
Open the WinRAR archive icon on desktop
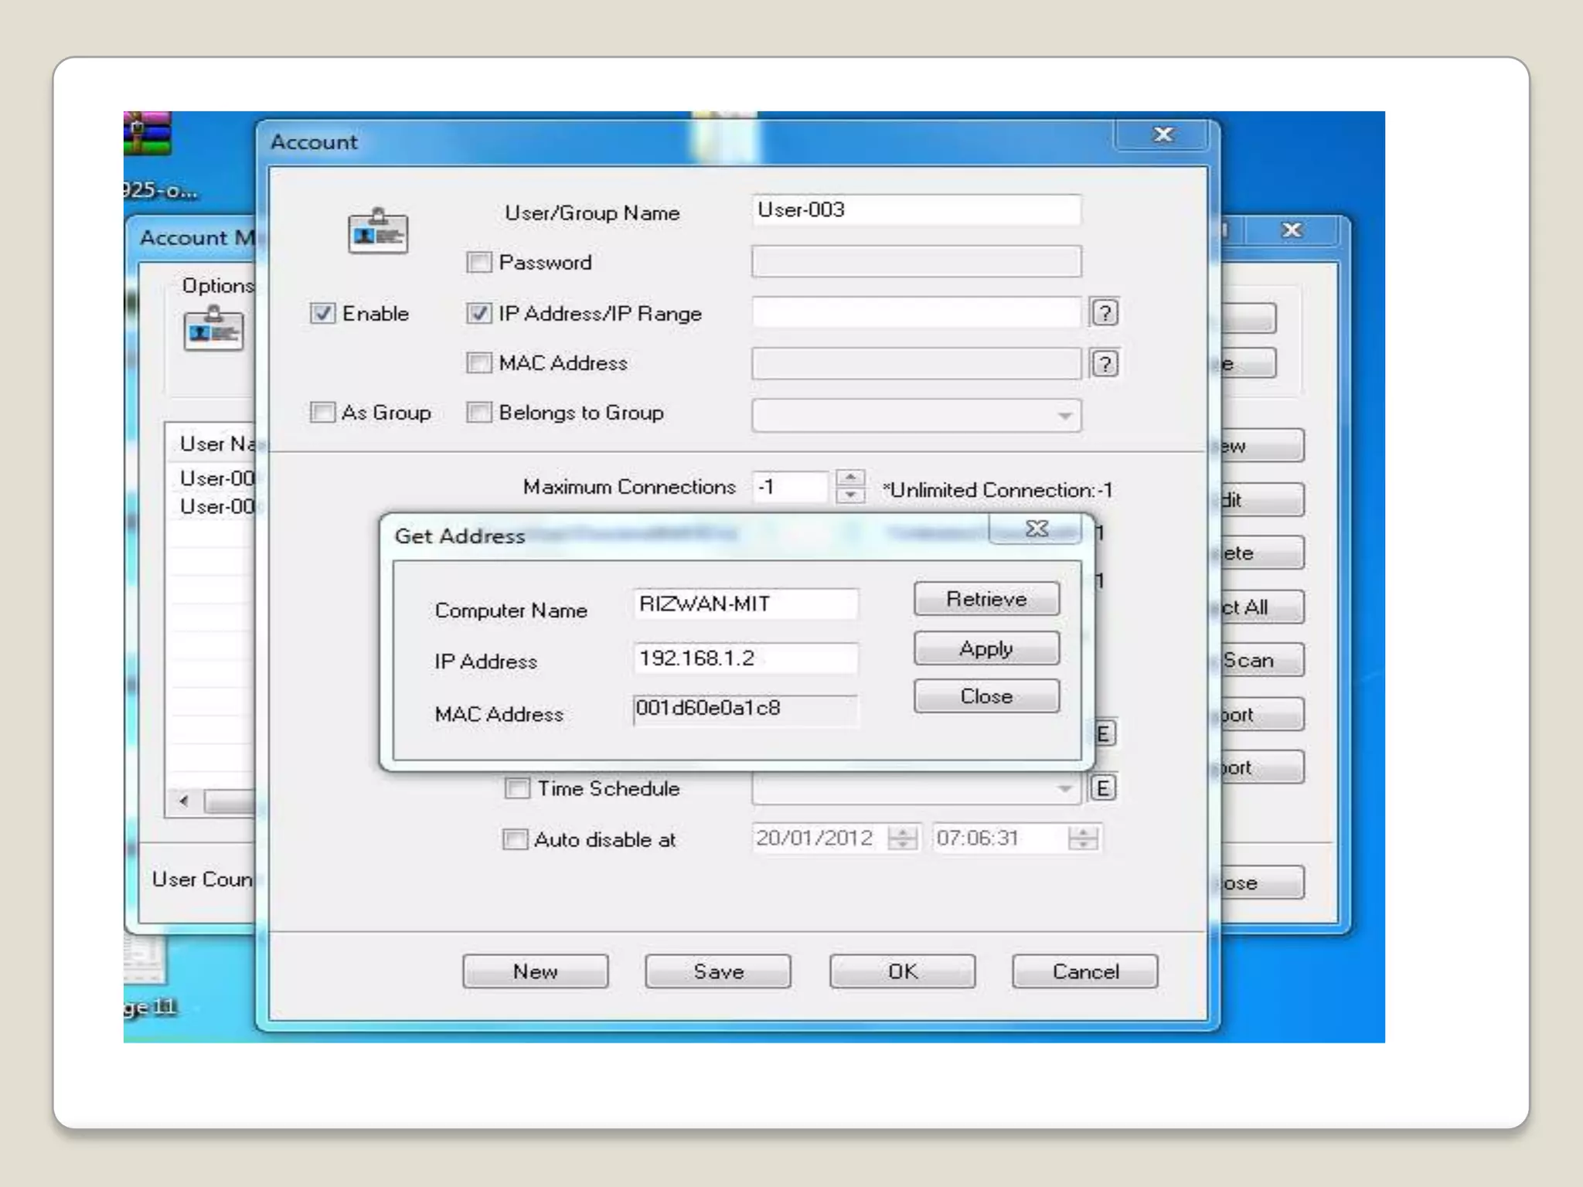(146, 133)
